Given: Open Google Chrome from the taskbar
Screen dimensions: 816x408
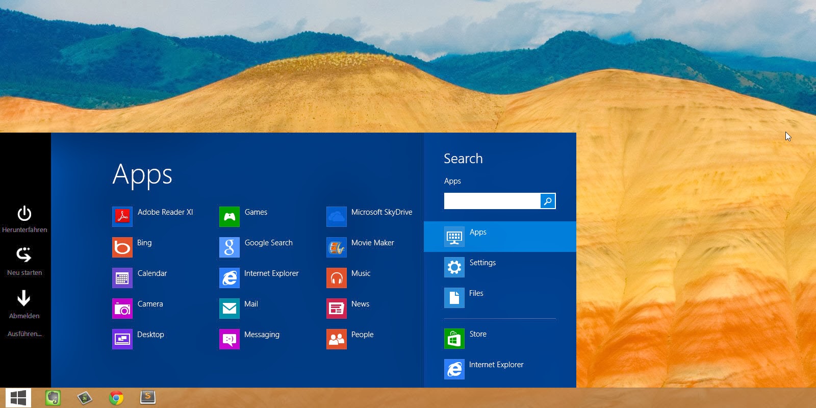Looking at the screenshot, I should 116,398.
